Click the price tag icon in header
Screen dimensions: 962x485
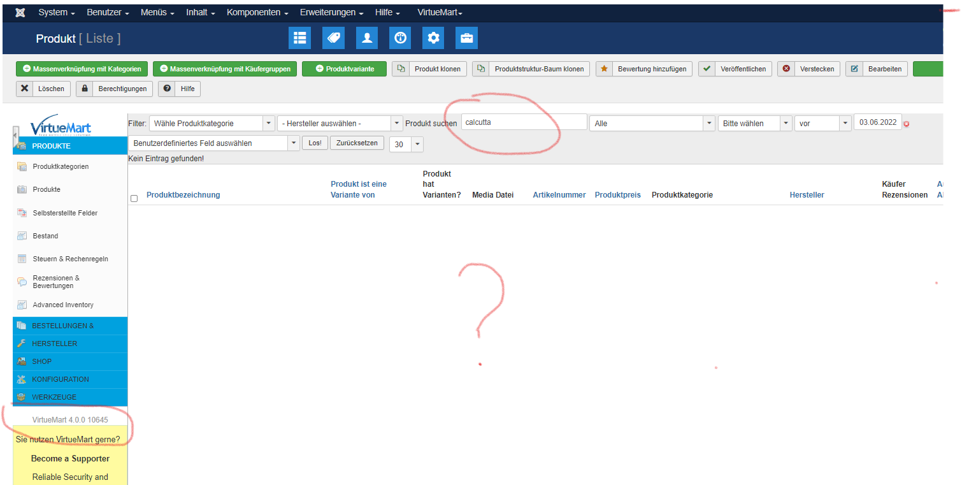333,38
